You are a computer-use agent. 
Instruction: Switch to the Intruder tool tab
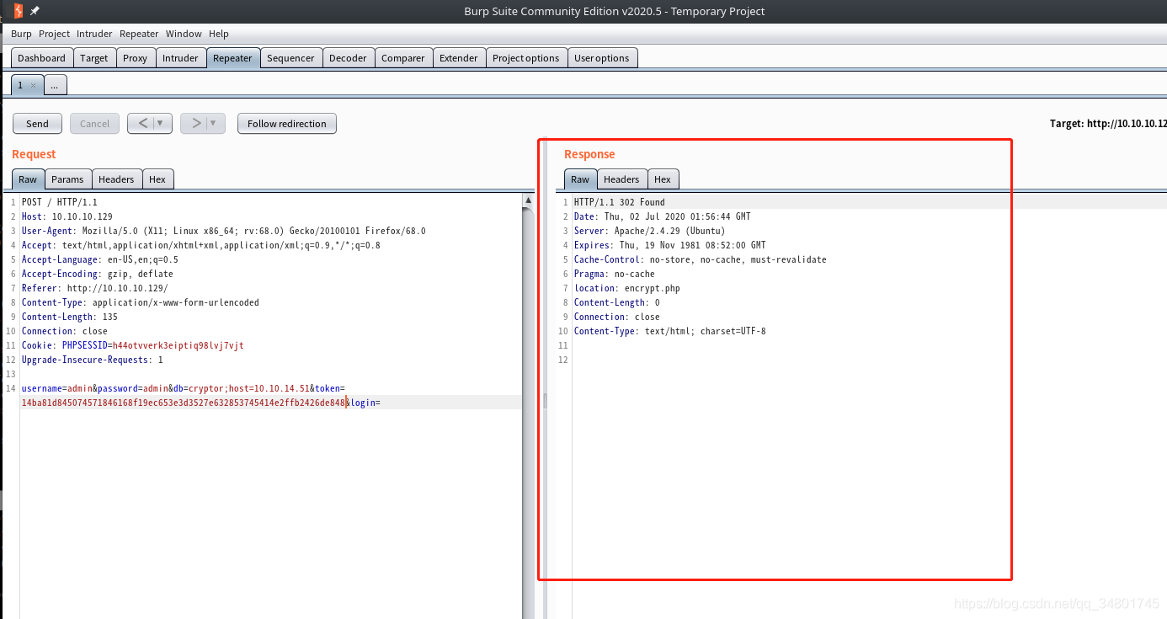pyautogui.click(x=180, y=58)
